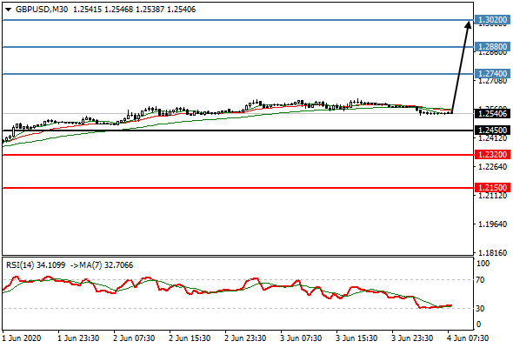Click the 1.21120 price axis value
The width and height of the screenshot is (513, 348).
pyautogui.click(x=492, y=196)
